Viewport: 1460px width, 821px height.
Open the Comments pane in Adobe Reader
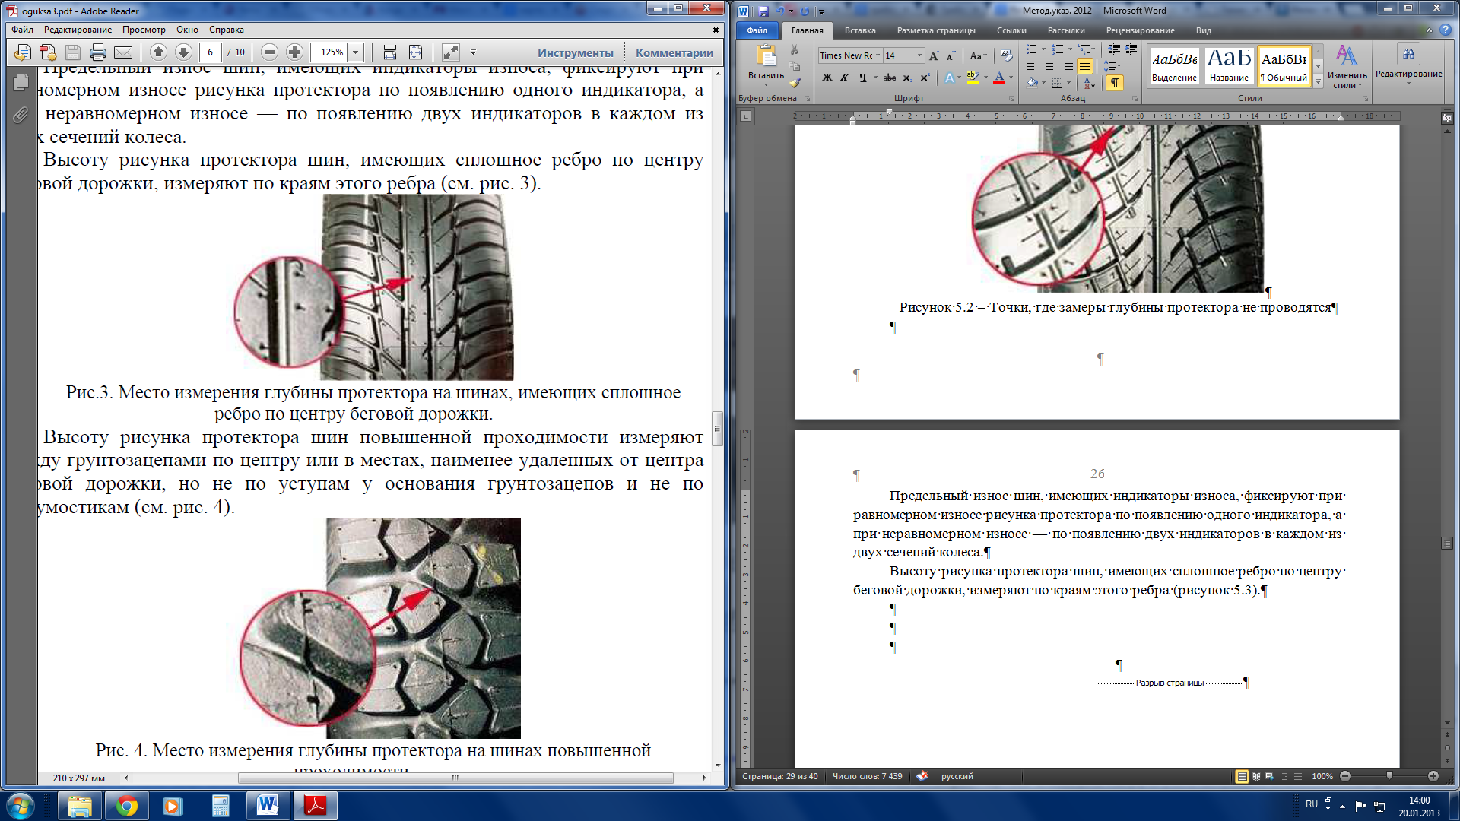674,52
